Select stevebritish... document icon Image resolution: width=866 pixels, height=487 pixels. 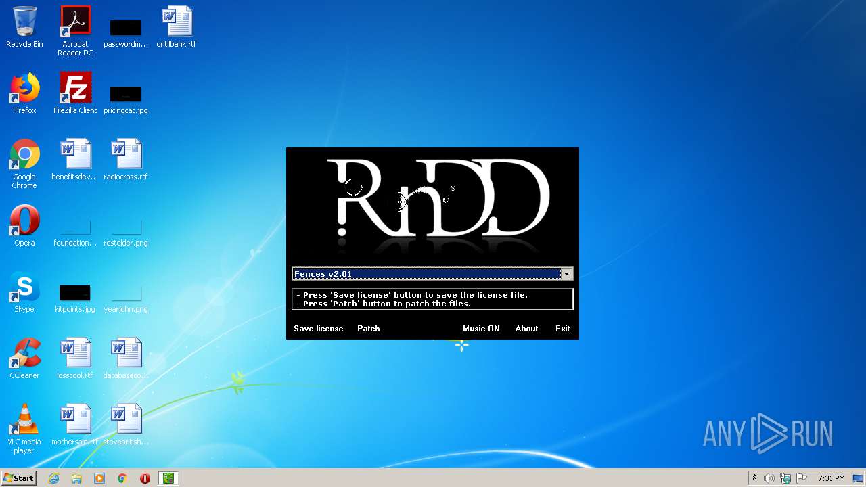[126, 425]
